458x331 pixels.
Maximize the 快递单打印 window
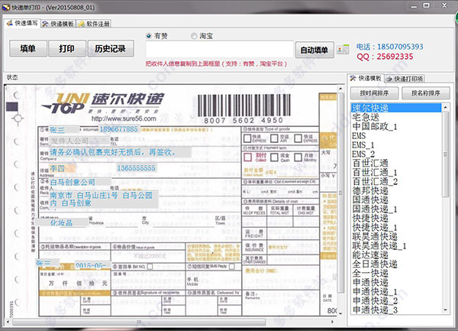coord(427,5)
